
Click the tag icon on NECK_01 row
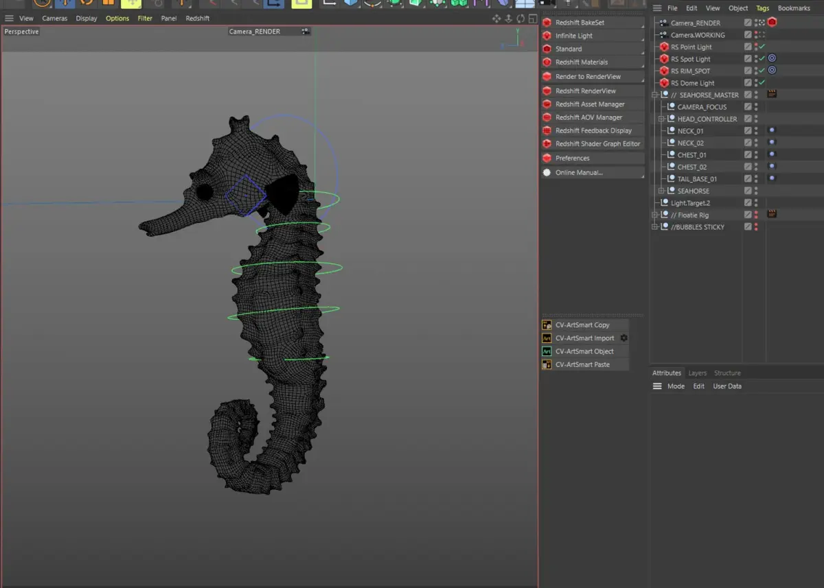pyautogui.click(x=772, y=130)
